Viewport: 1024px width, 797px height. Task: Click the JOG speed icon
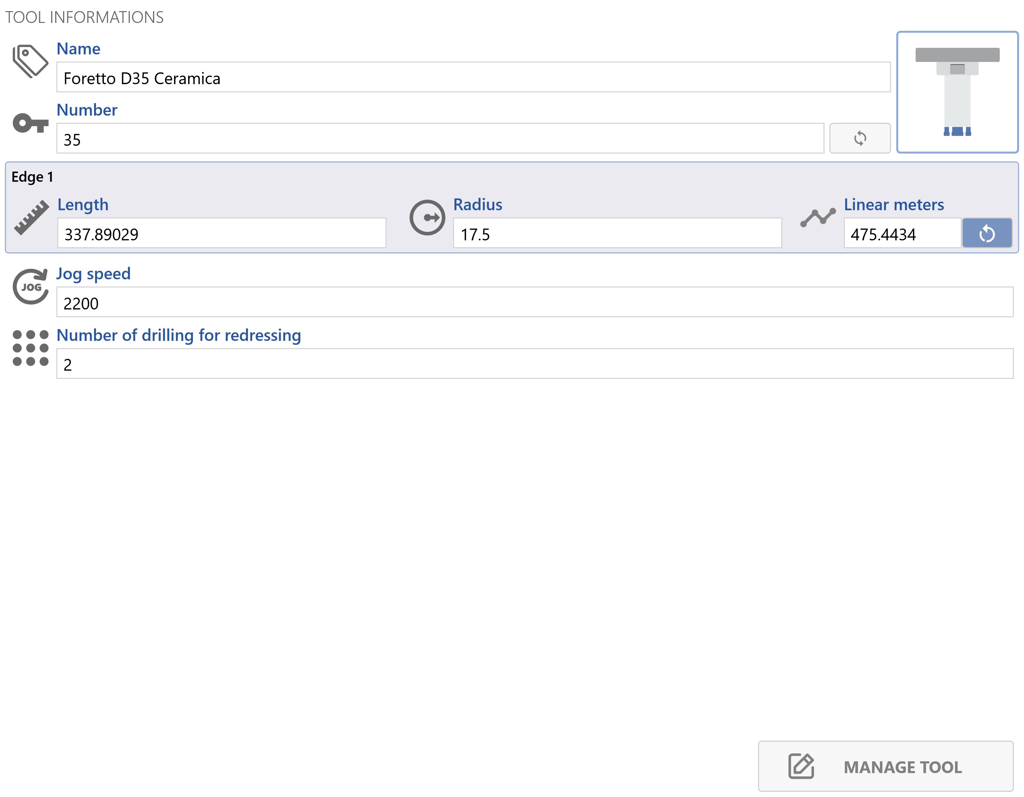[30, 286]
